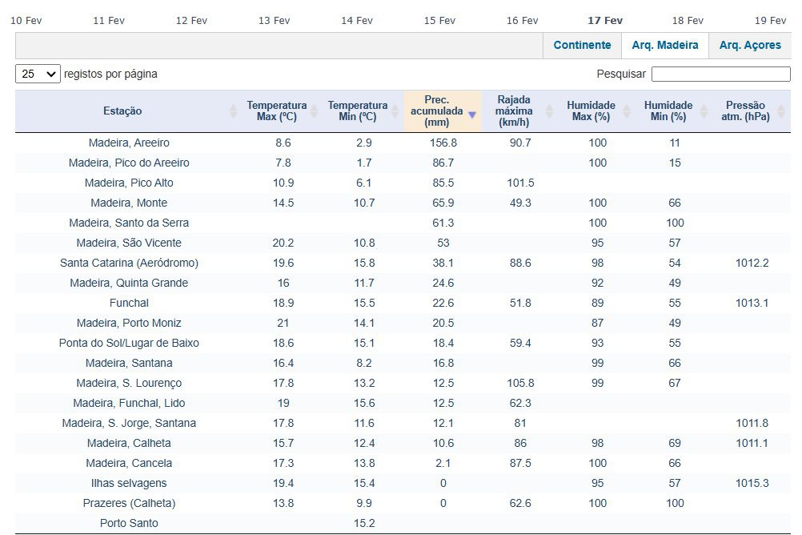Screen dimensions: 802x535
Task: Choose the 13 Fev date
Action: click(274, 21)
